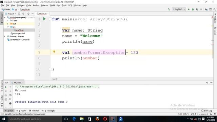The width and height of the screenshot is (217, 122).
Task: Open the Navigate menu
Action: tap(21, 5)
